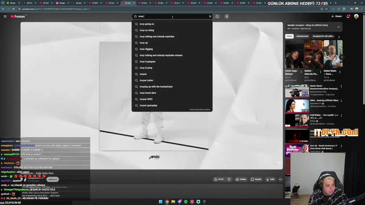Open options menu for Arzu Ay video
The image size is (365, 205).
(x=341, y=146)
